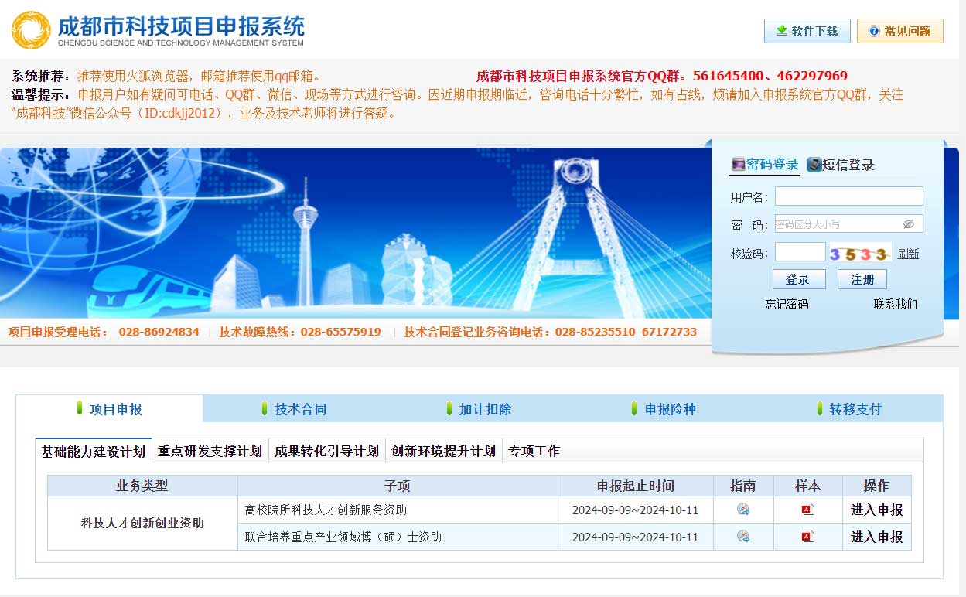Screen dimensions: 966x597
Task: Click the 注册 button
Action: (x=862, y=279)
